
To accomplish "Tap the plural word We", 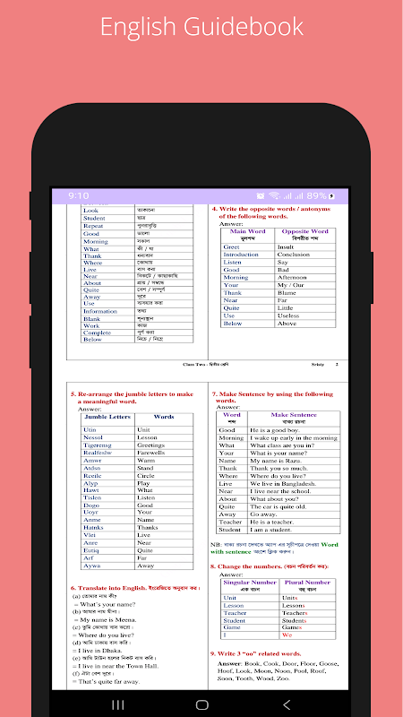I will click(x=287, y=635).
